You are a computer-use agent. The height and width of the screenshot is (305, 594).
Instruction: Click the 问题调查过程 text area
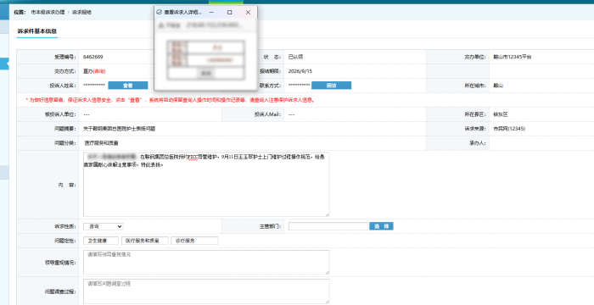point(206,291)
